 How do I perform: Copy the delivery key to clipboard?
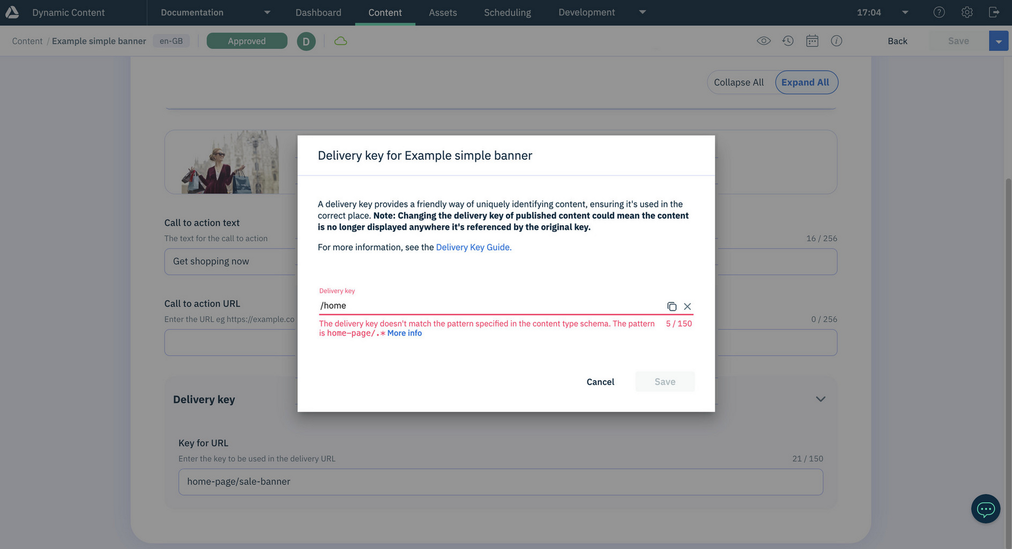pyautogui.click(x=671, y=306)
